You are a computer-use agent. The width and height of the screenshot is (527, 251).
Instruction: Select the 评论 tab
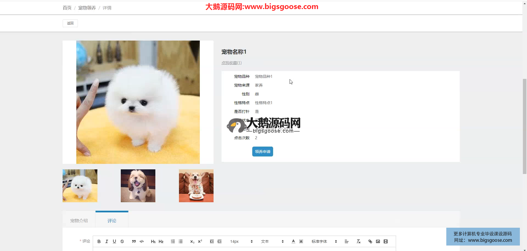(112, 221)
